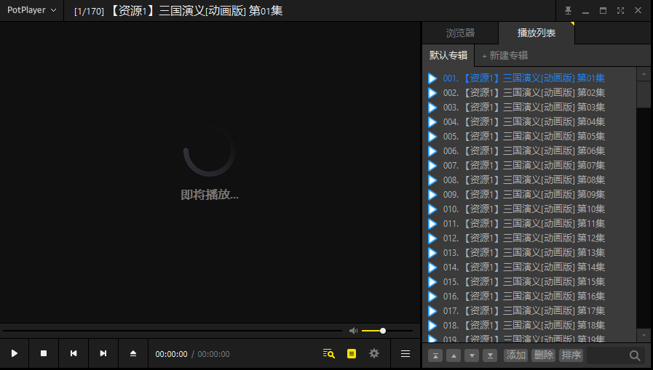
Task: Click + 新建专辑 to create an album
Action: 504,55
